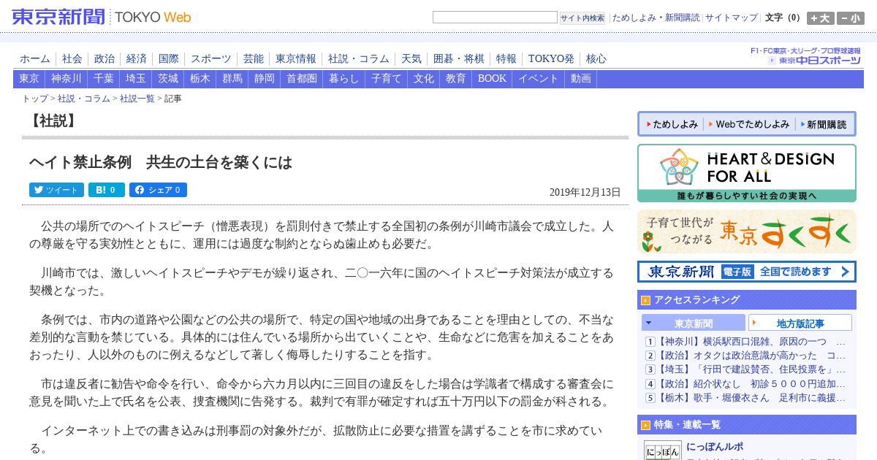Select 教育 in the sub-navigation bar

point(456,79)
